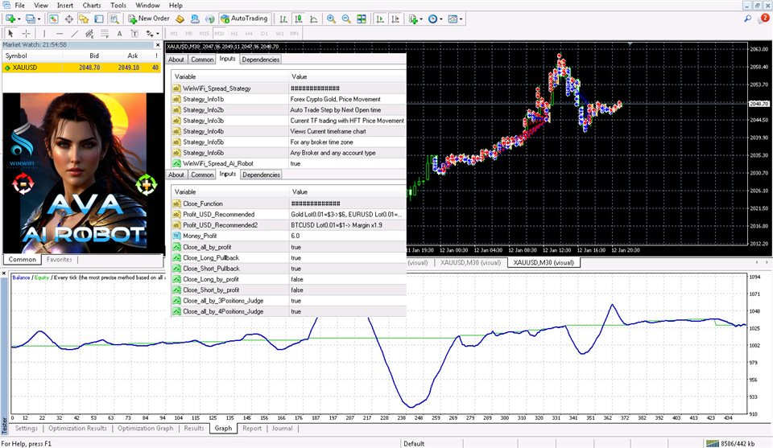Expand the Arrows objects dropdown arrow
The height and width of the screenshot is (448, 773).
click(x=157, y=34)
